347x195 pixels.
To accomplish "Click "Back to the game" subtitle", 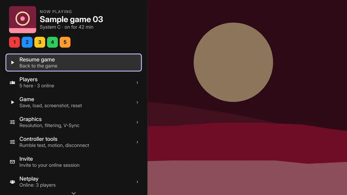I will click(x=38, y=66).
